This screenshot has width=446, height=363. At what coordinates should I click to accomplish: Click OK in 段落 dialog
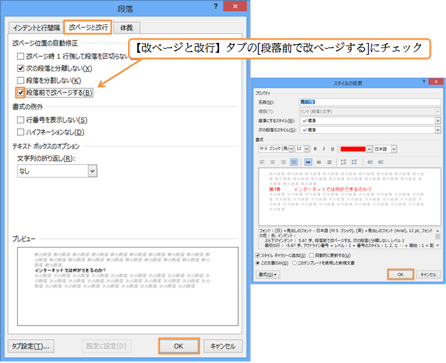179,346
